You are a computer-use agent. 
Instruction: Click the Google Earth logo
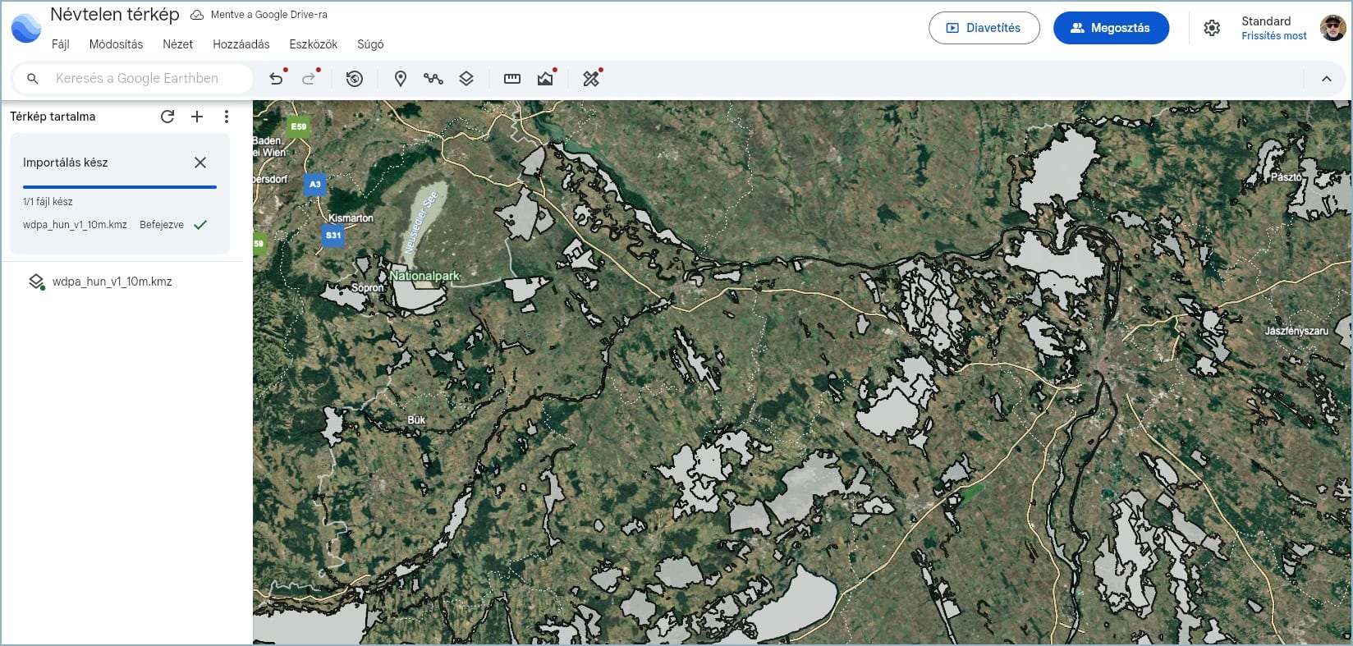tap(26, 28)
